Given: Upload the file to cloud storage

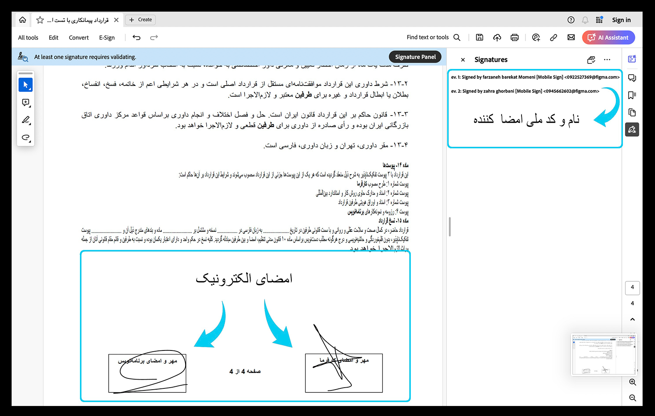Looking at the screenshot, I should coord(497,37).
